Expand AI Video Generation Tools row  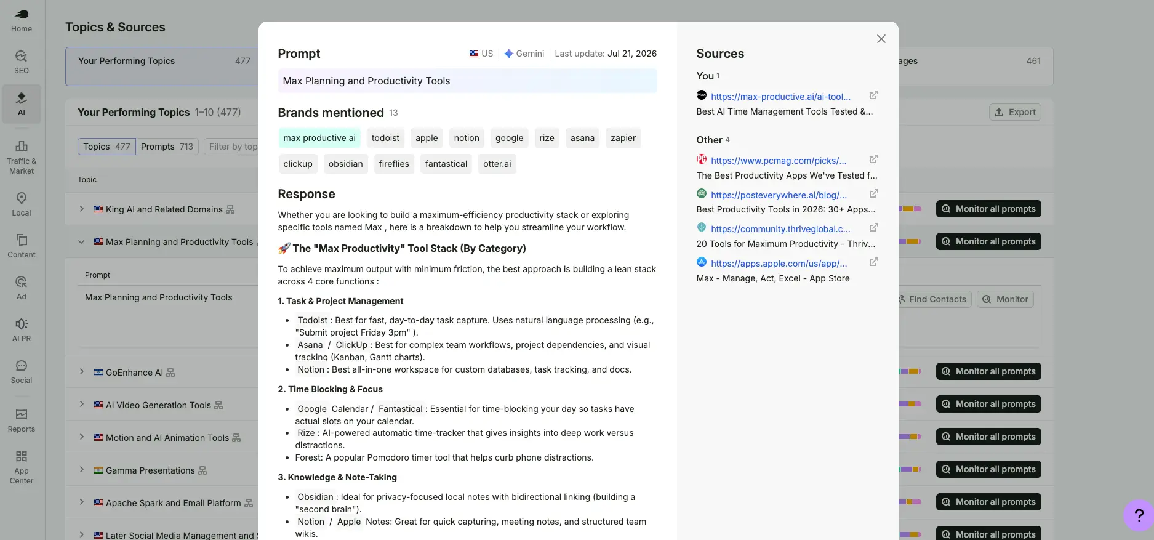pyautogui.click(x=81, y=405)
